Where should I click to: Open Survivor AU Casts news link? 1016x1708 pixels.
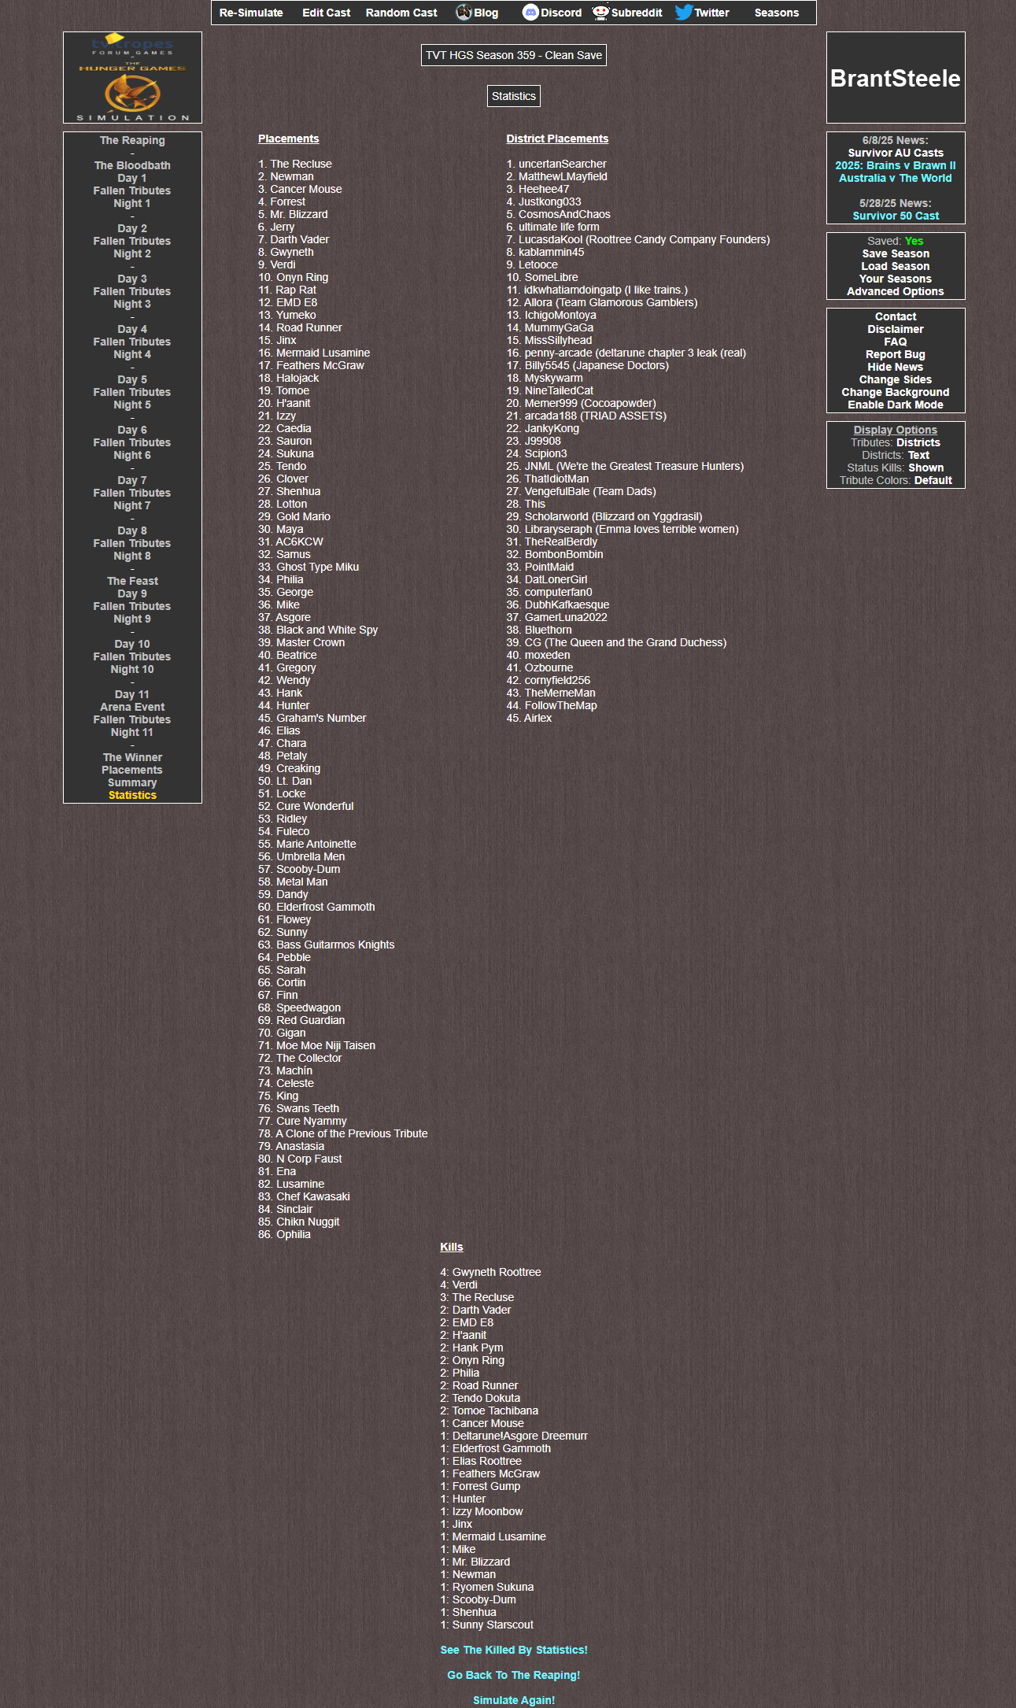tap(896, 153)
